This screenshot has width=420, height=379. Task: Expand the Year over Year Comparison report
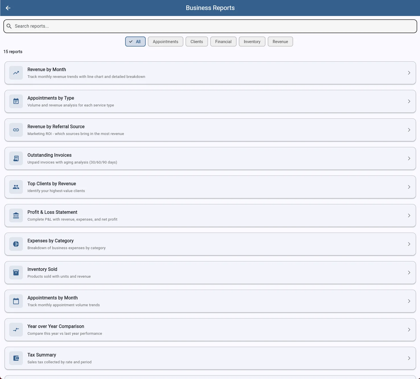coord(409,330)
